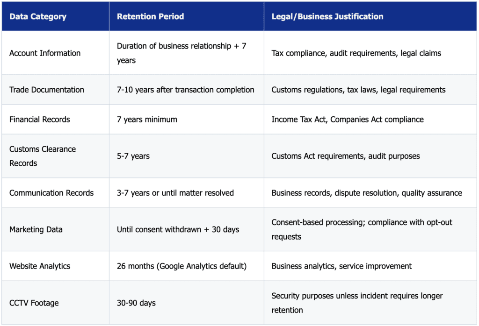Click the '30-90 days' retention cell
This screenshot has height=326, width=479.
coord(136,303)
